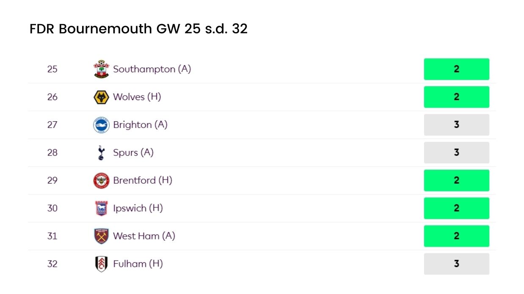Click green difficulty 2 badge for Brentford
Image resolution: width=524 pixels, height=294 pixels.
point(456,180)
